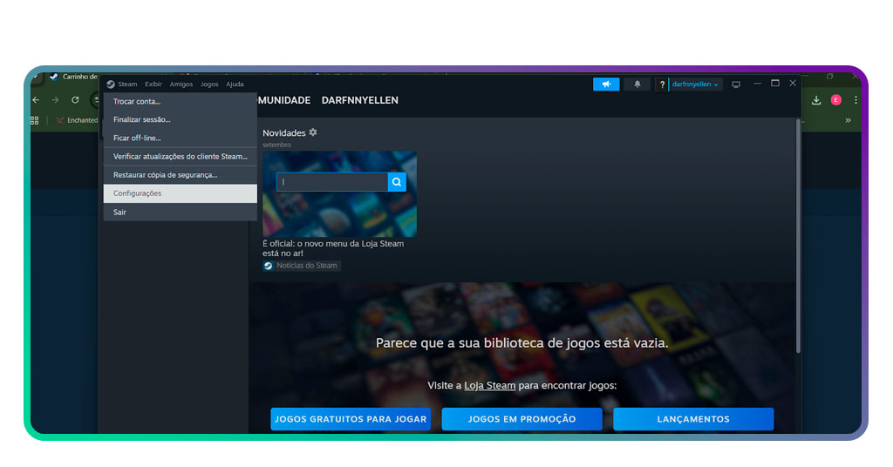The width and height of the screenshot is (893, 467).
Task: Minimize the Steam window
Action: (x=758, y=84)
